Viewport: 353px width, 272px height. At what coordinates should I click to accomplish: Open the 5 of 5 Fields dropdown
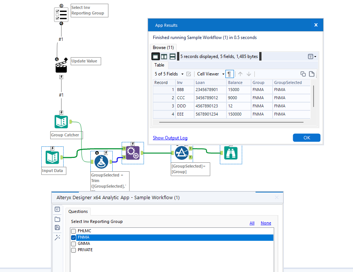[169, 74]
